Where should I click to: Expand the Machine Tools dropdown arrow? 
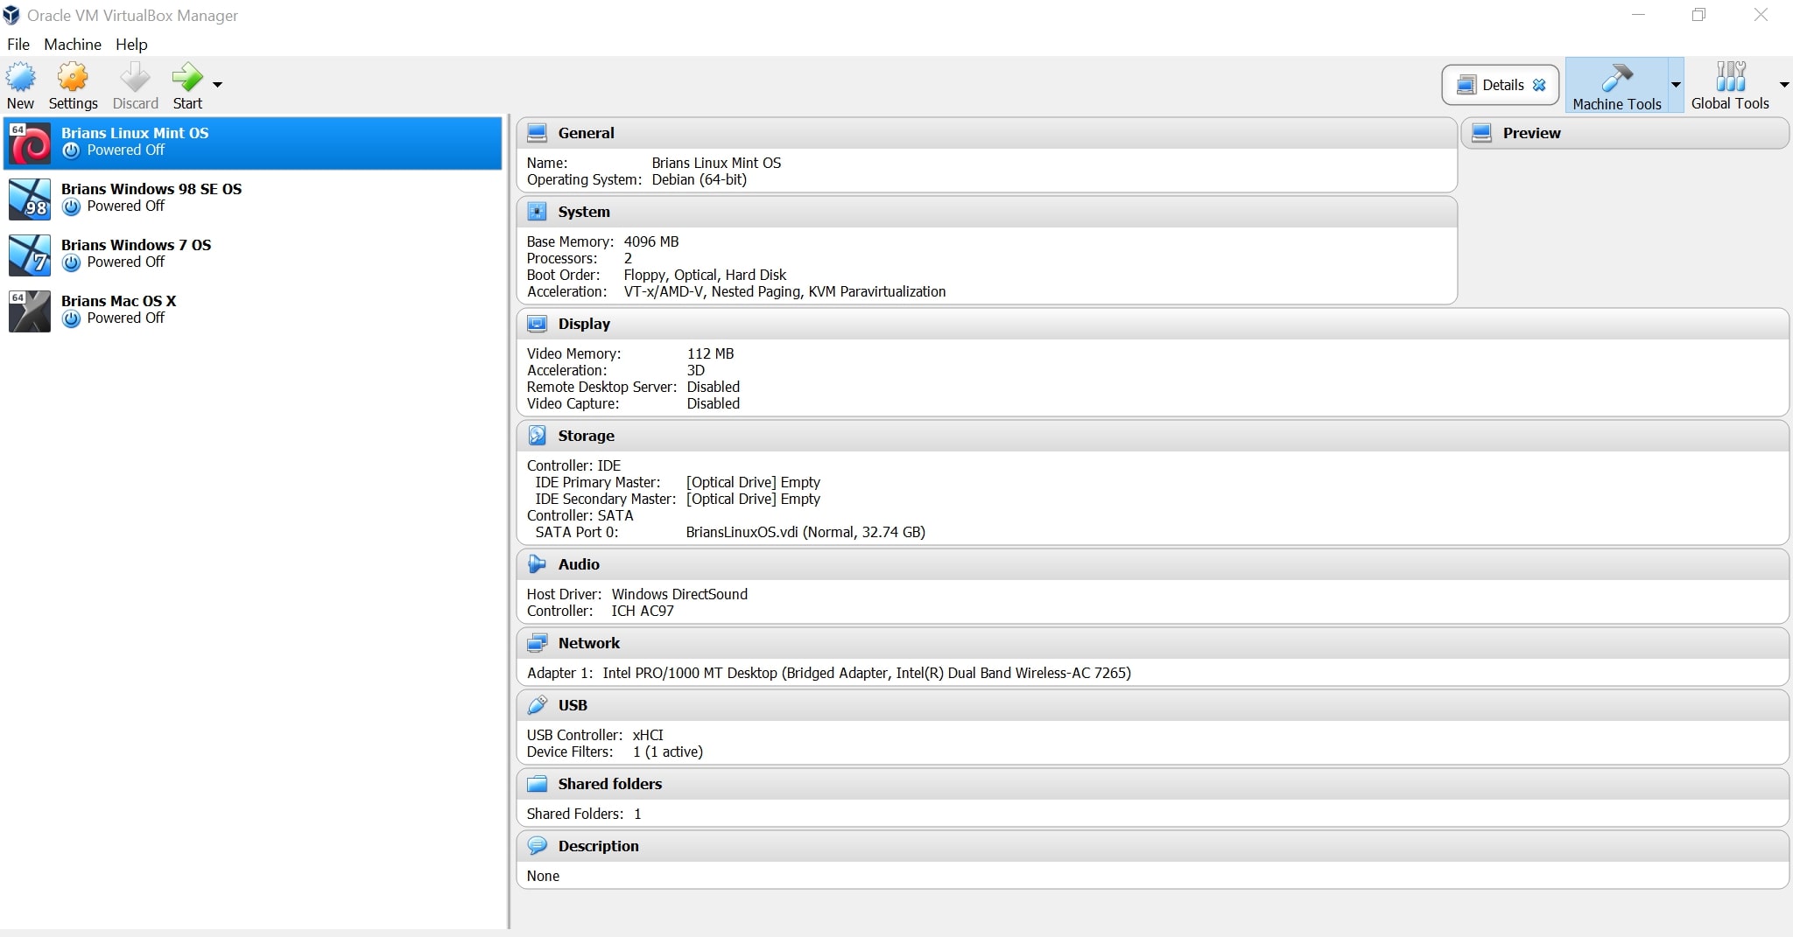click(1676, 85)
